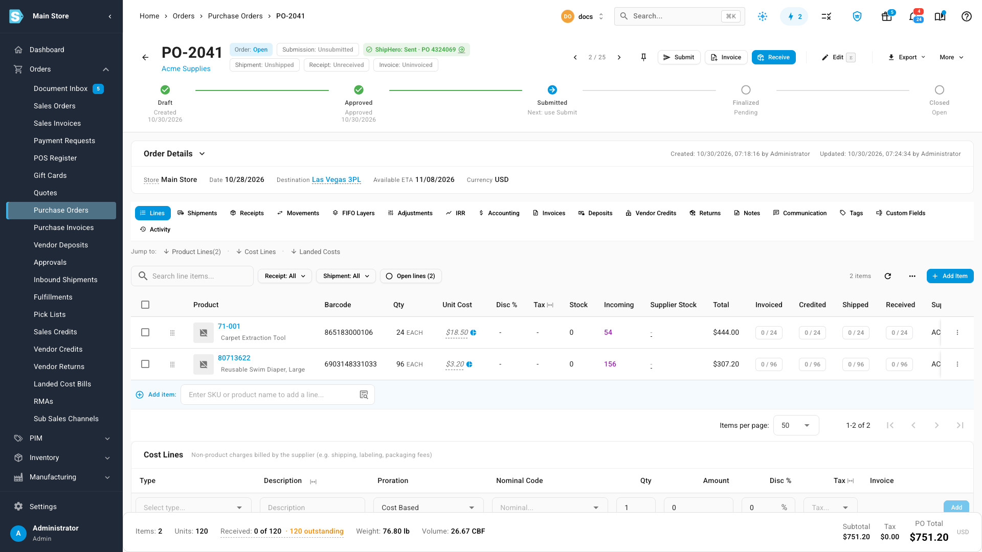The height and width of the screenshot is (552, 982).
Task: Collapse the Order Details section
Action: click(202, 154)
